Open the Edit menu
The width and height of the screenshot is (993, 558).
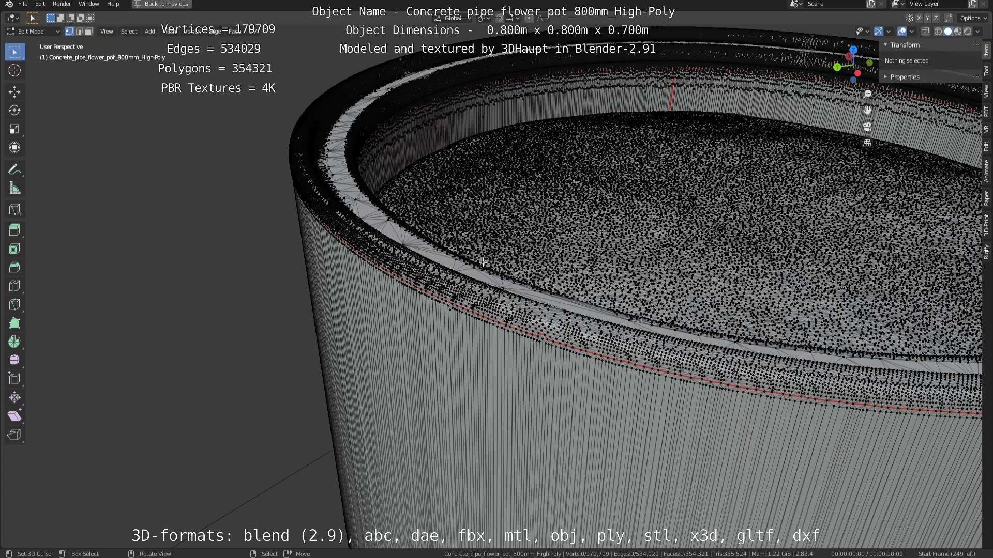coord(40,4)
